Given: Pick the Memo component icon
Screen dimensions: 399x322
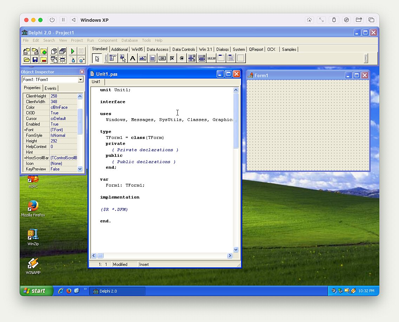Looking at the screenshot, I should point(152,58).
